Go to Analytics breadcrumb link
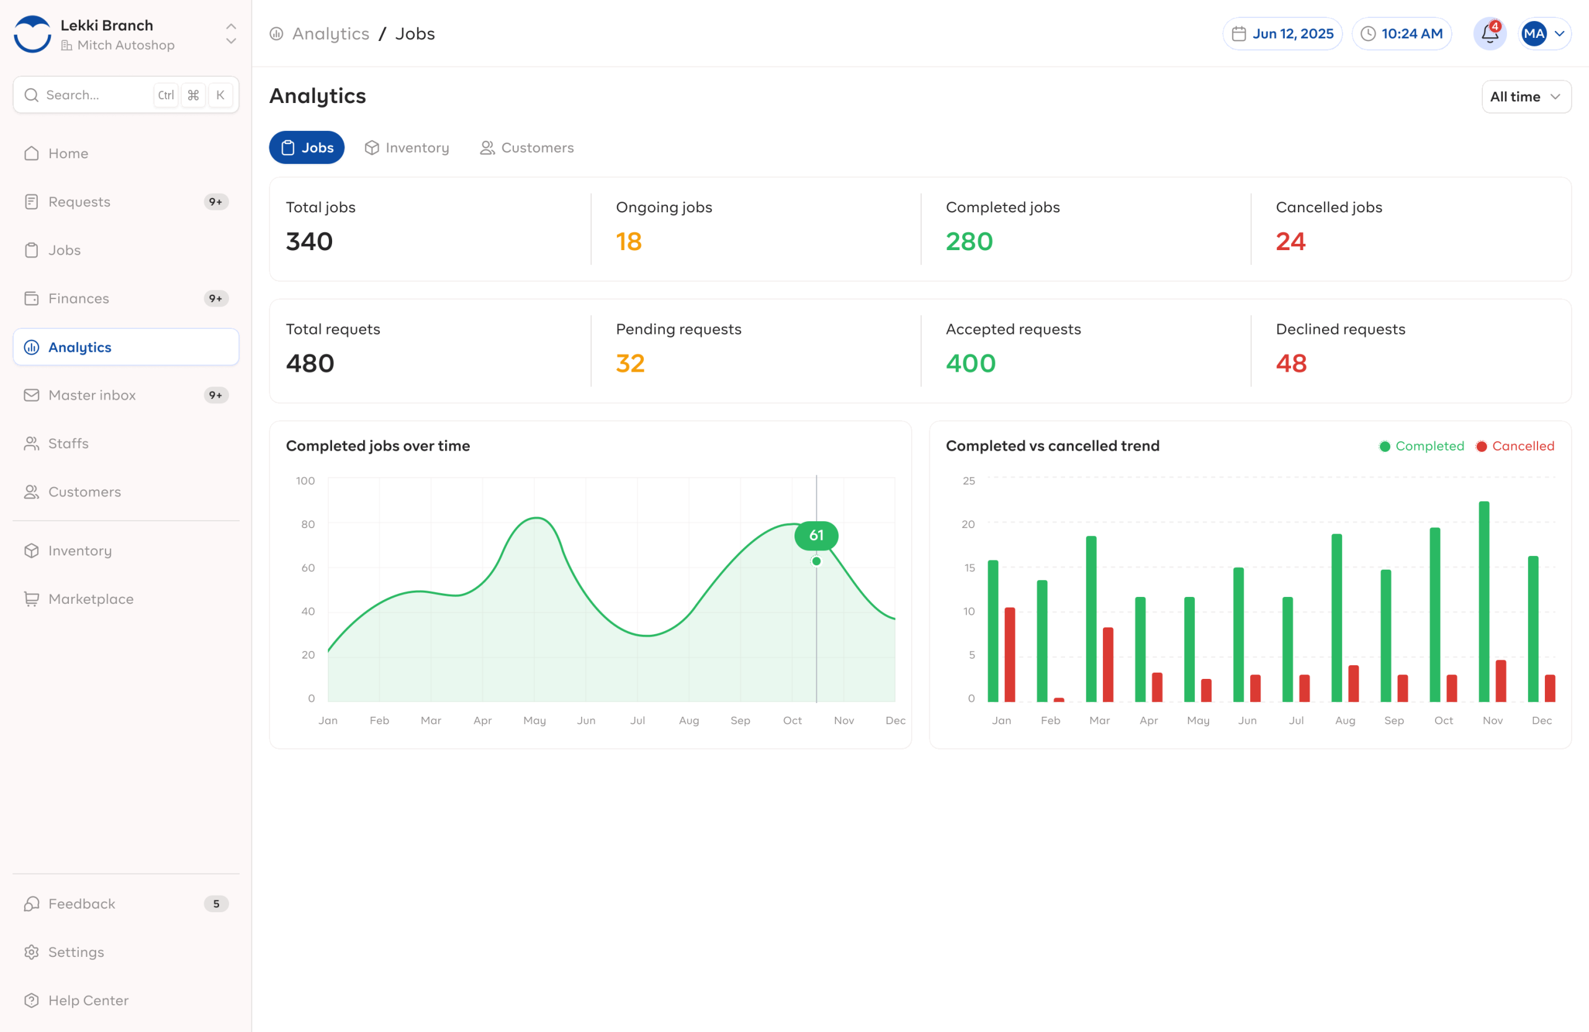 tap(330, 34)
